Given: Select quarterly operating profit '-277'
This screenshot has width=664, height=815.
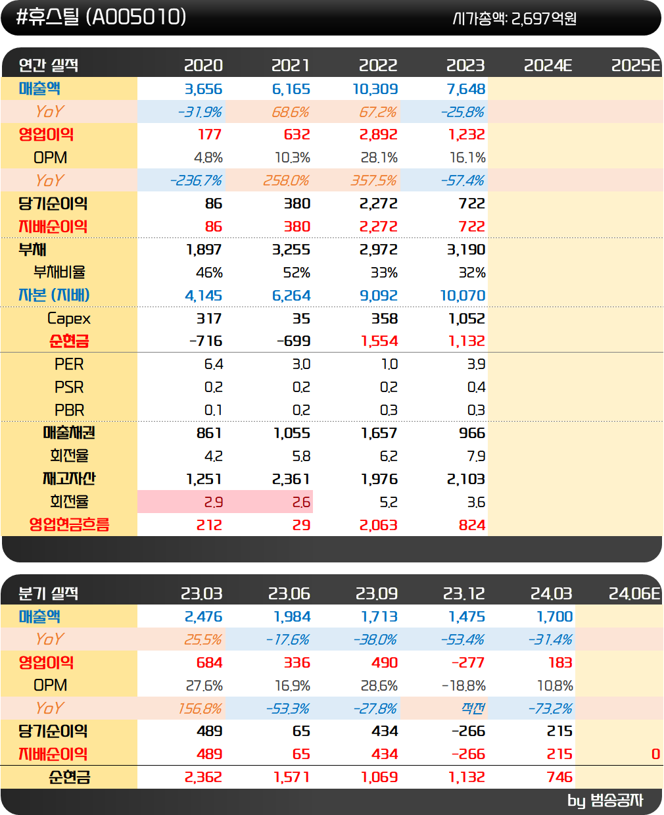Looking at the screenshot, I should (467, 662).
